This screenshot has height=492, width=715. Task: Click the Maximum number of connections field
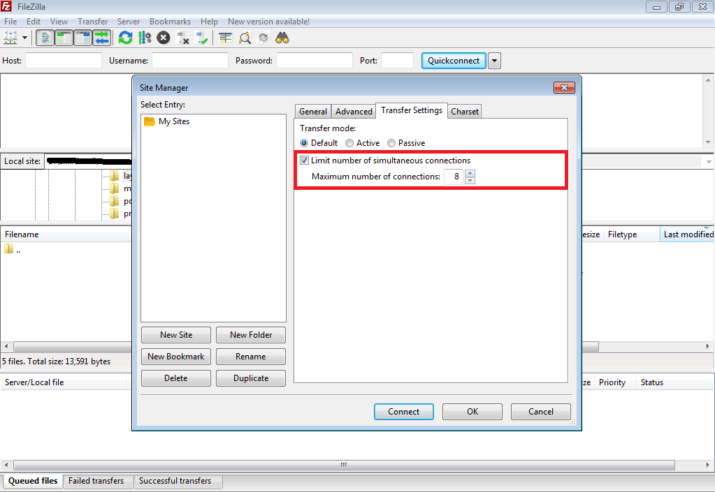point(454,177)
